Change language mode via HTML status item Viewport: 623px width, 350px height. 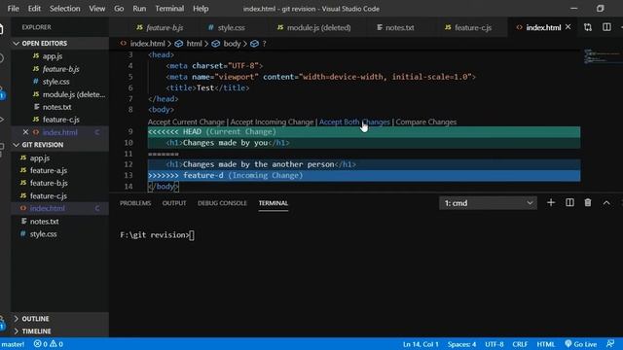pyautogui.click(x=545, y=344)
